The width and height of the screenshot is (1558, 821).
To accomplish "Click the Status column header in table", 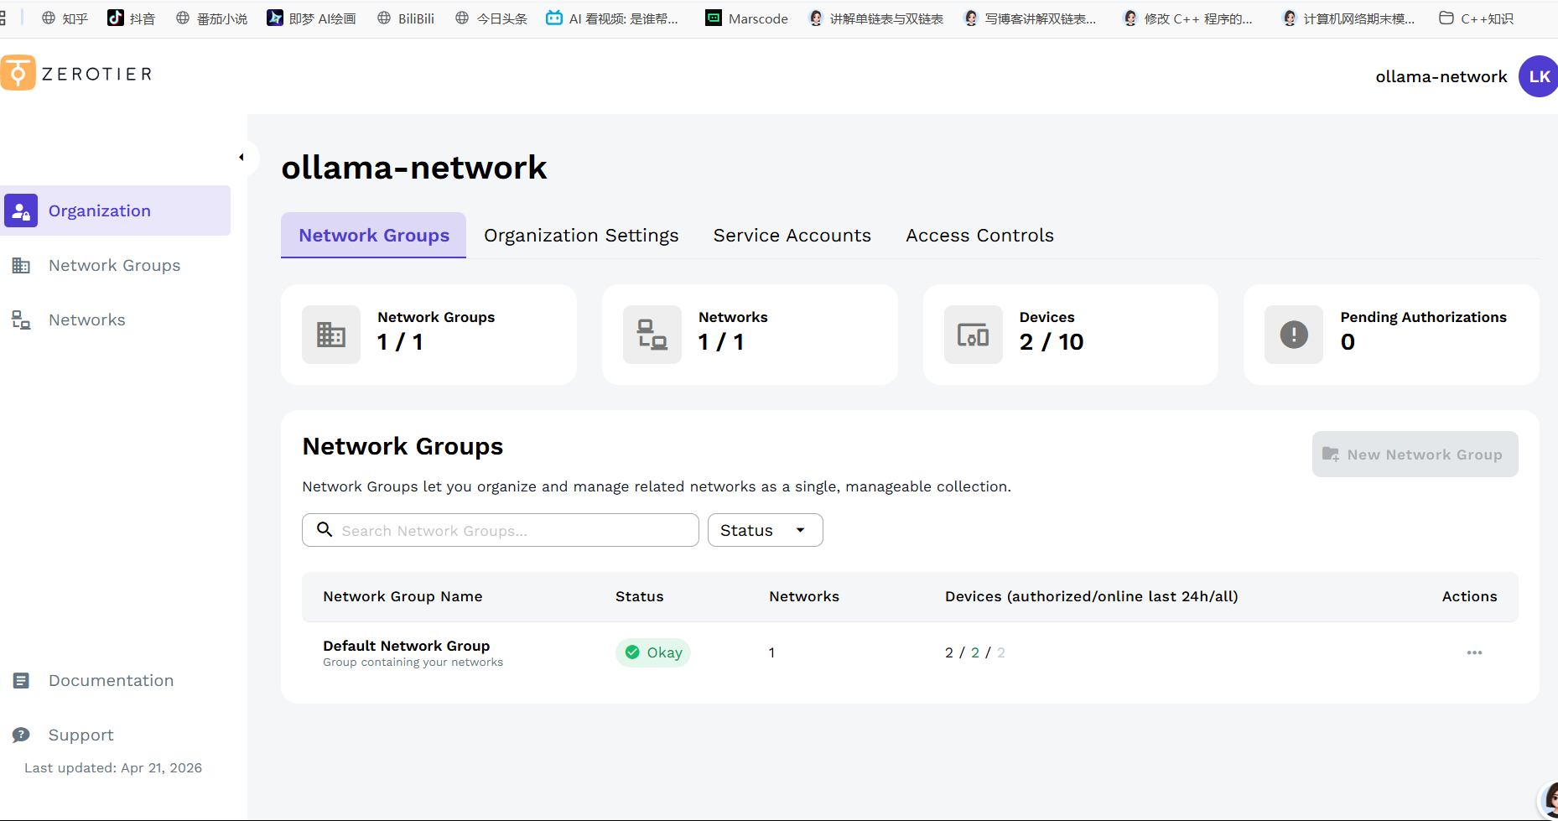I will coord(640,596).
